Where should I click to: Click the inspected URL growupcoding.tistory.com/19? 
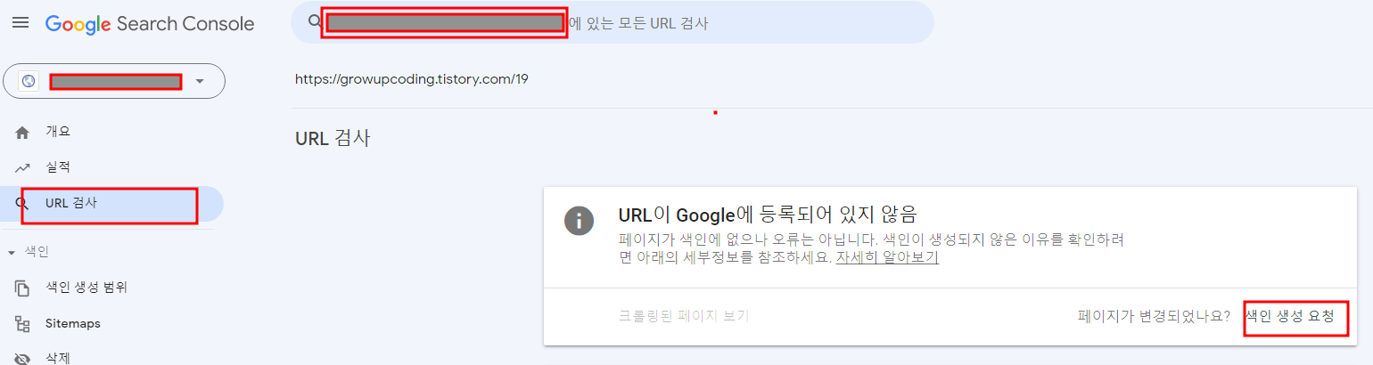(x=412, y=79)
